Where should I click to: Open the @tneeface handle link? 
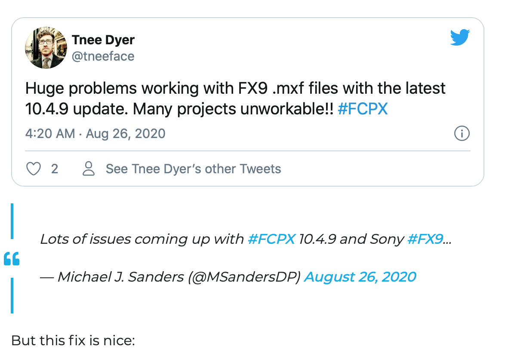pyautogui.click(x=103, y=56)
